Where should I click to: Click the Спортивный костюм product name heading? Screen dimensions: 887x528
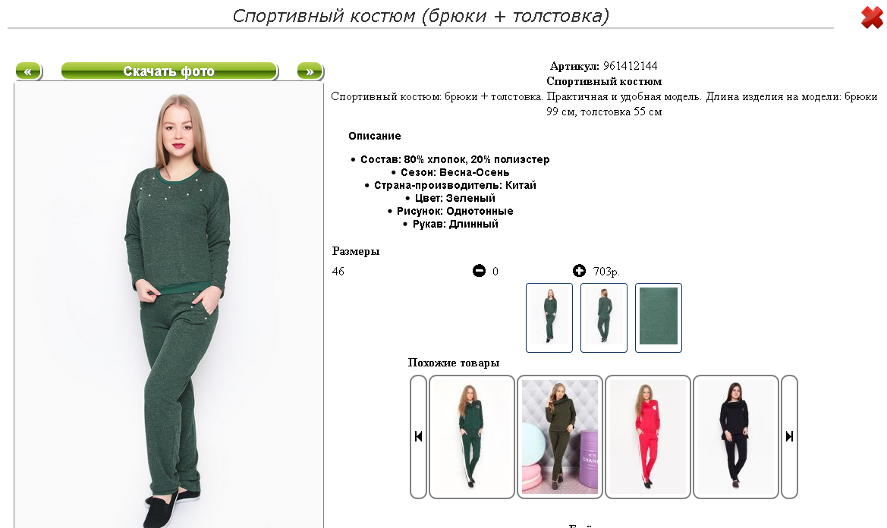click(x=604, y=81)
